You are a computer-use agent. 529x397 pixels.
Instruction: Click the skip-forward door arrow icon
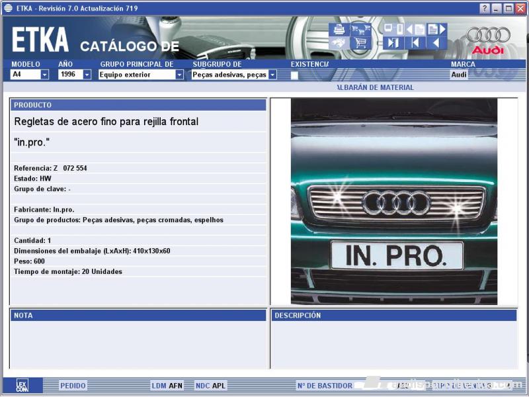point(393,43)
